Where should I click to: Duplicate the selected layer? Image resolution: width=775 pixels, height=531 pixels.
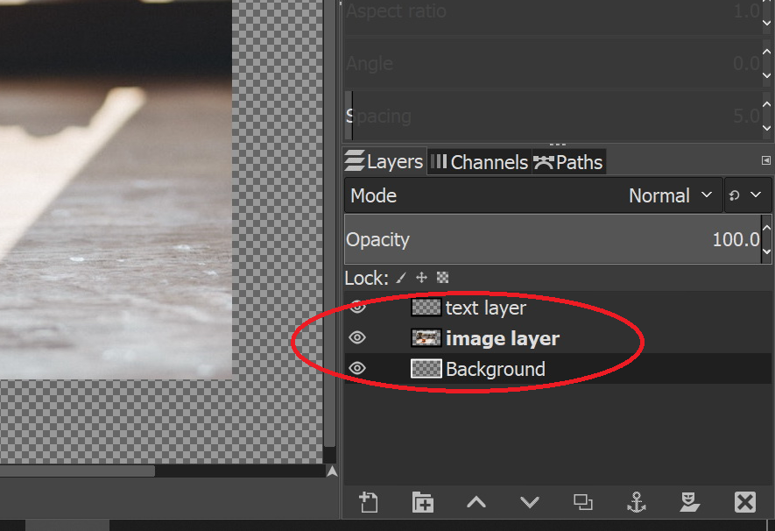click(x=582, y=502)
